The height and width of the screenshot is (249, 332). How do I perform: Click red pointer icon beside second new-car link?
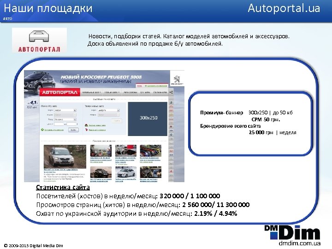tap(86, 130)
